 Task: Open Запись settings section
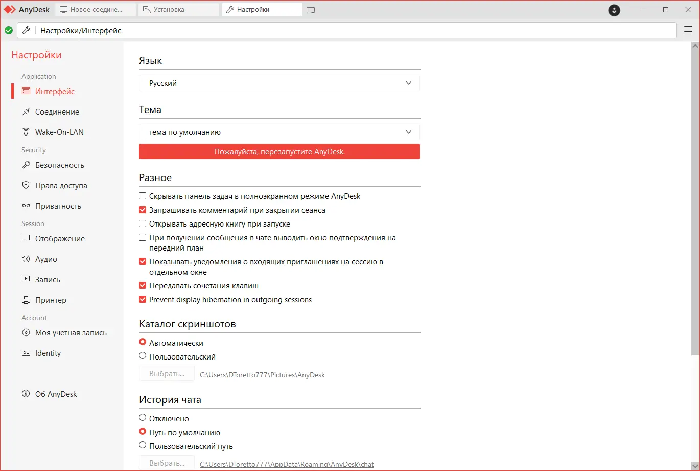click(48, 280)
